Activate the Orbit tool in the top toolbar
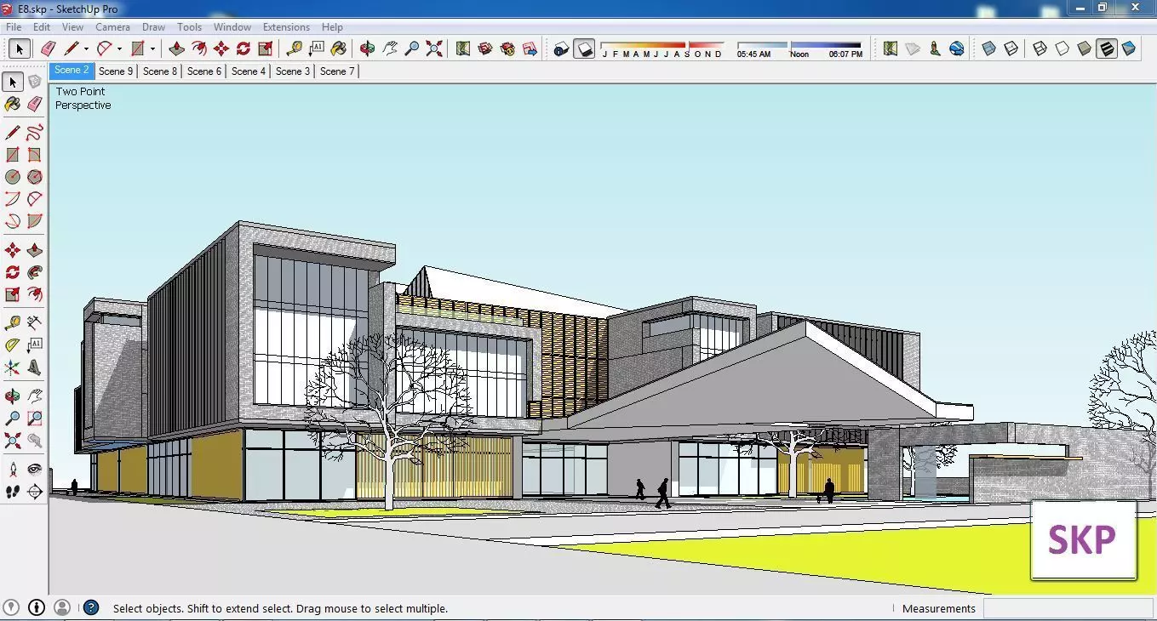 [368, 48]
